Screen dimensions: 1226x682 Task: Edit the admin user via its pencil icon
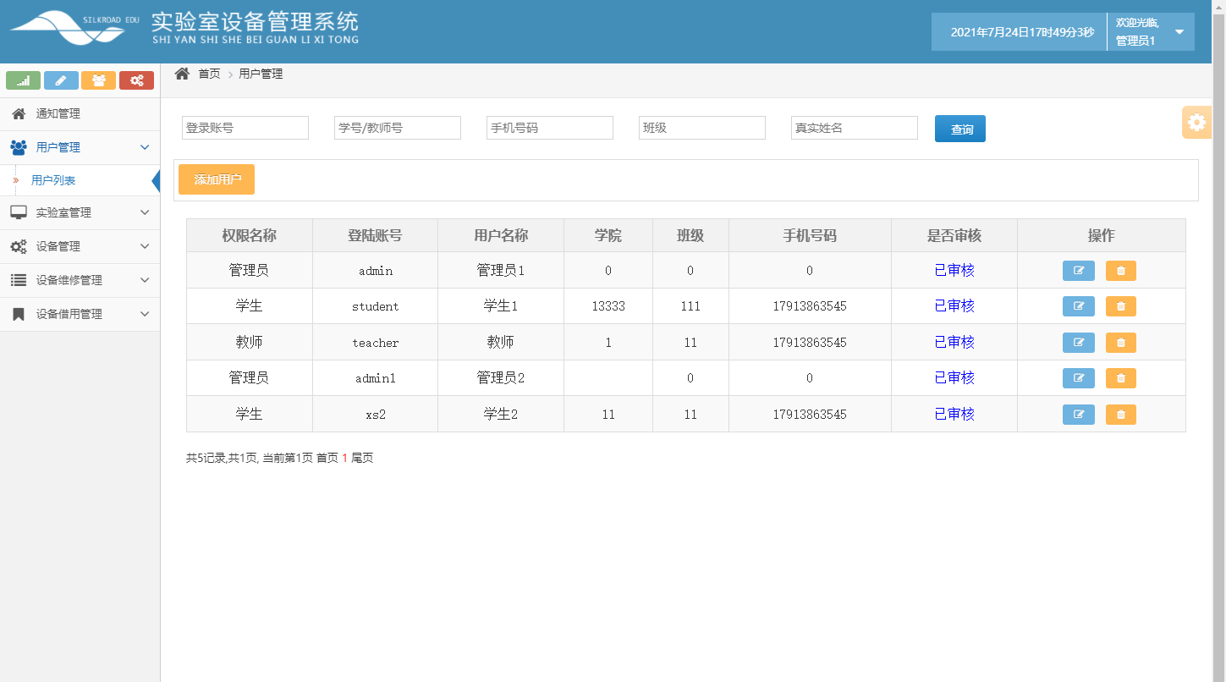coord(1078,270)
